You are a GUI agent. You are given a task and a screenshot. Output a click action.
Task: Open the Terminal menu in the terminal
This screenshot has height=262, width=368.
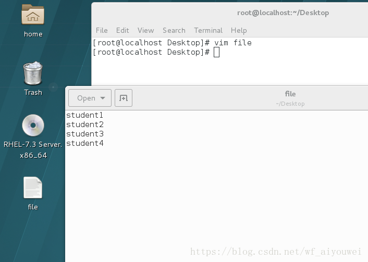(x=208, y=31)
